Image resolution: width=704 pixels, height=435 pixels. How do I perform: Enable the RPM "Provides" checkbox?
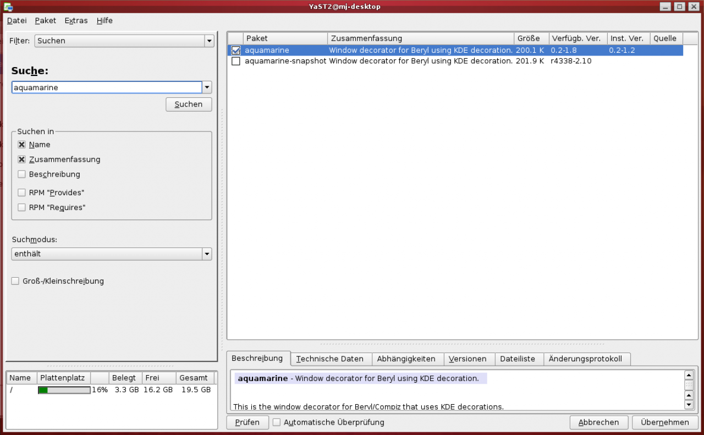tap(21, 192)
